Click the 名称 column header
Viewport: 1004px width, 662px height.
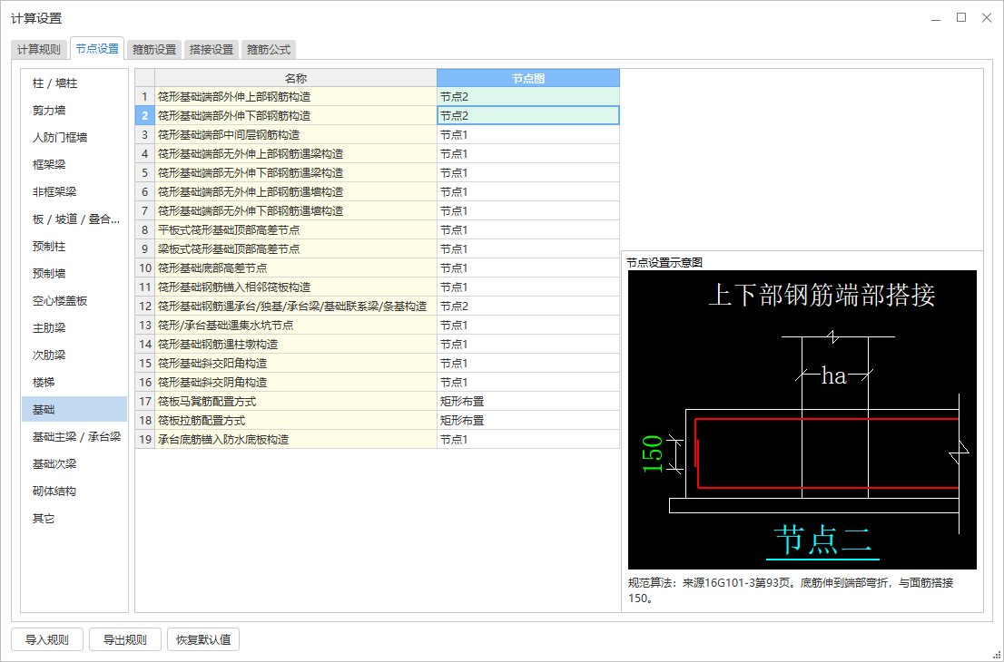pyautogui.click(x=296, y=78)
